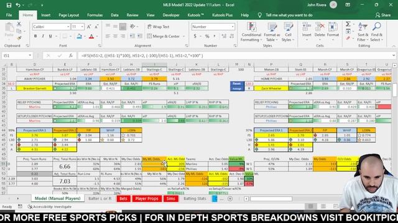Open the Calibri font name dropdown
This screenshot has width=398, height=223.
coord(68,27)
